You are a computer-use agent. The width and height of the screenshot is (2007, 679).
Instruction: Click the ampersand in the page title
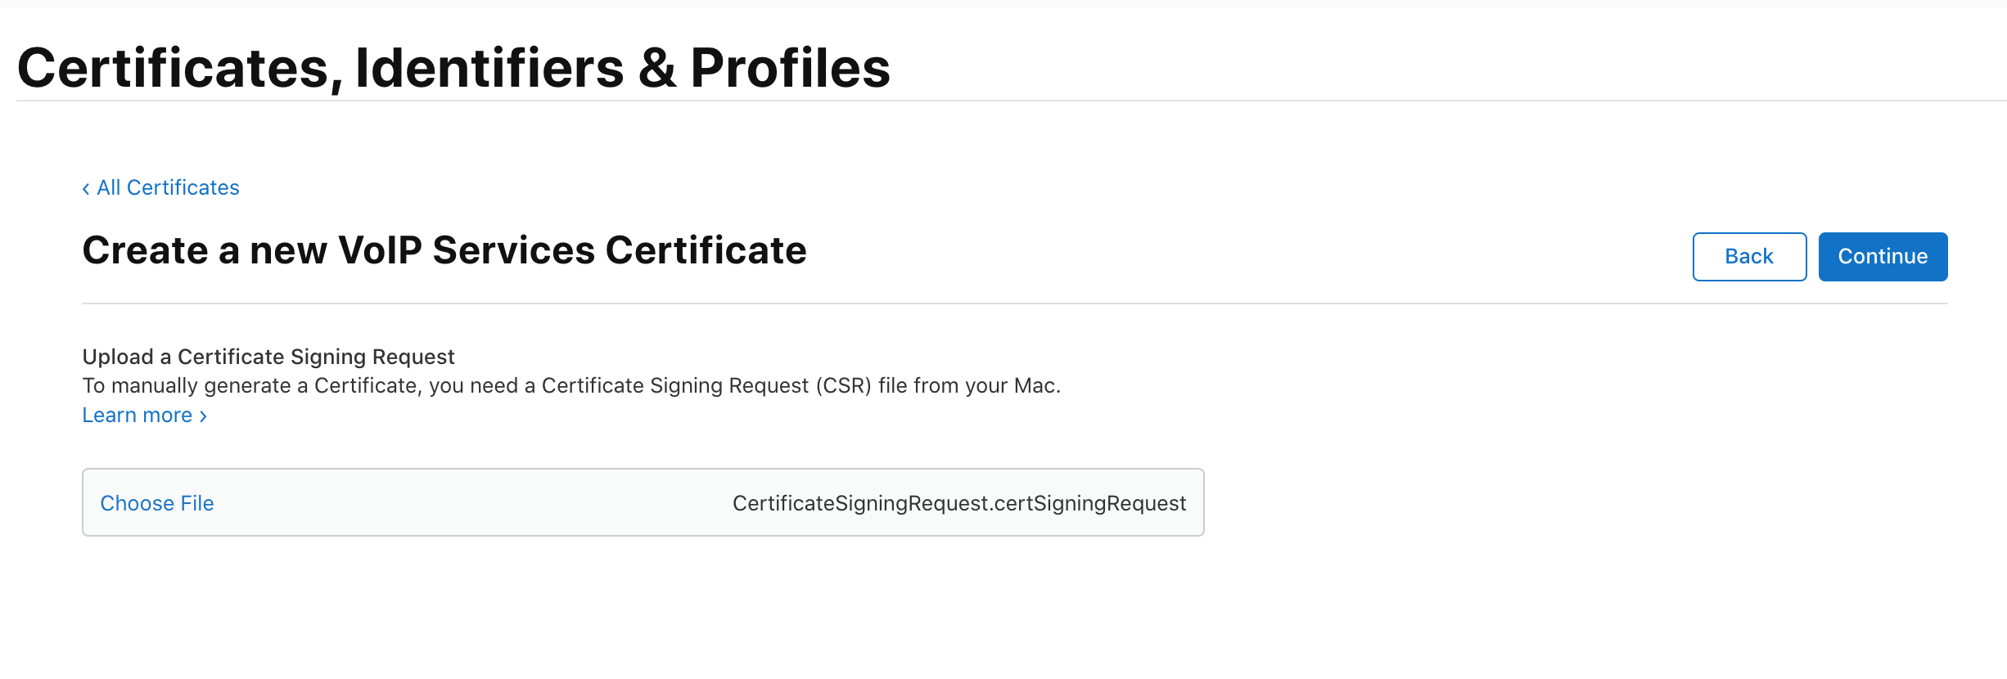[656, 68]
